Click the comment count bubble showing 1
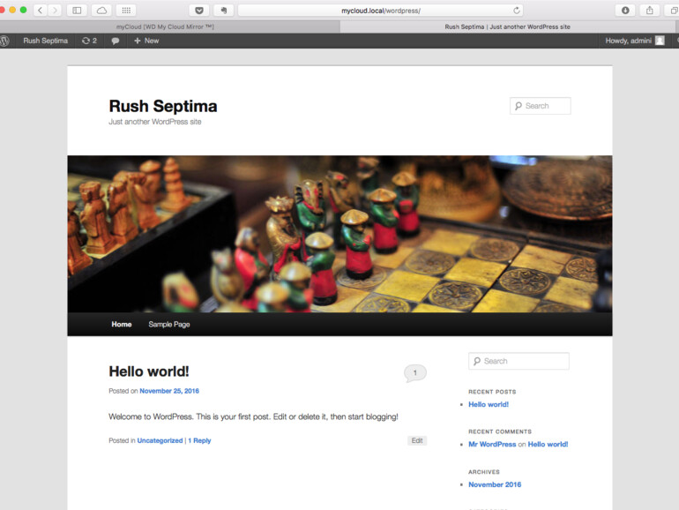 414,373
